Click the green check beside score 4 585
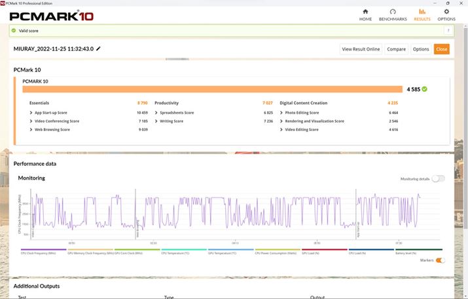 pyautogui.click(x=425, y=89)
